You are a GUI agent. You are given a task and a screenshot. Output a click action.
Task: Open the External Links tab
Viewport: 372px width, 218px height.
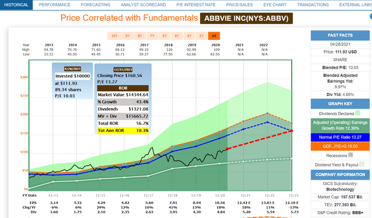coord(355,5)
